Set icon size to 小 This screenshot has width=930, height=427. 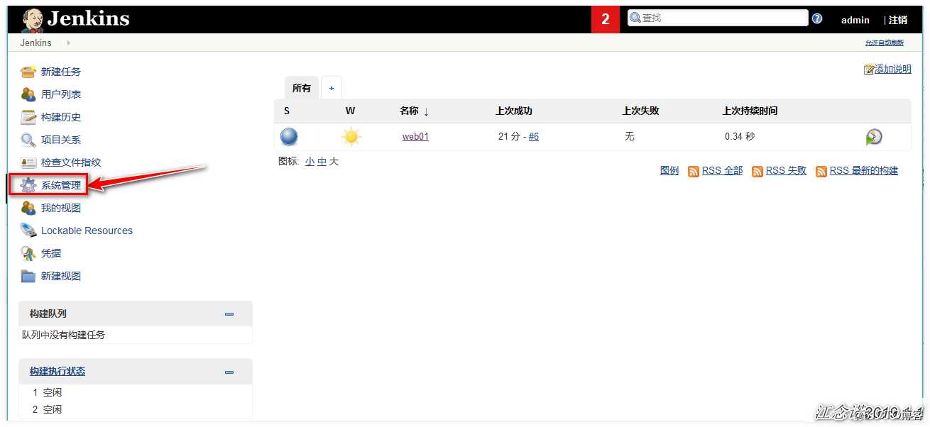pyautogui.click(x=310, y=162)
